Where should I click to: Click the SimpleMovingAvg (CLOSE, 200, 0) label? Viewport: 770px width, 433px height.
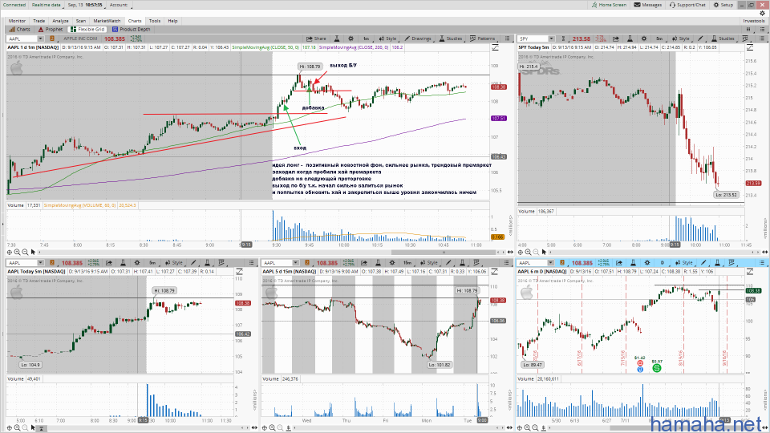coord(354,47)
